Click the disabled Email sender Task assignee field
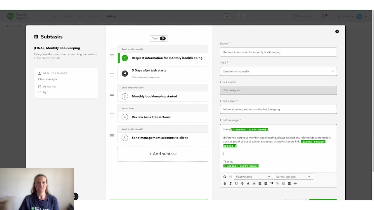The width and height of the screenshot is (374, 210). pos(278,90)
